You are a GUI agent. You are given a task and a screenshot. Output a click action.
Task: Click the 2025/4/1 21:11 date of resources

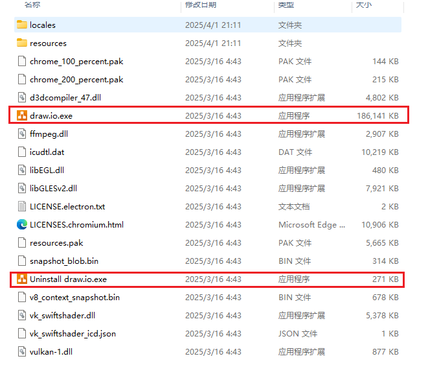click(213, 43)
